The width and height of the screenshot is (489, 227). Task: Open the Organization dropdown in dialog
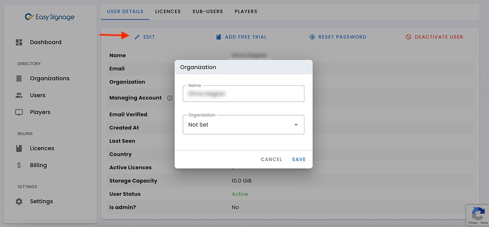243,125
